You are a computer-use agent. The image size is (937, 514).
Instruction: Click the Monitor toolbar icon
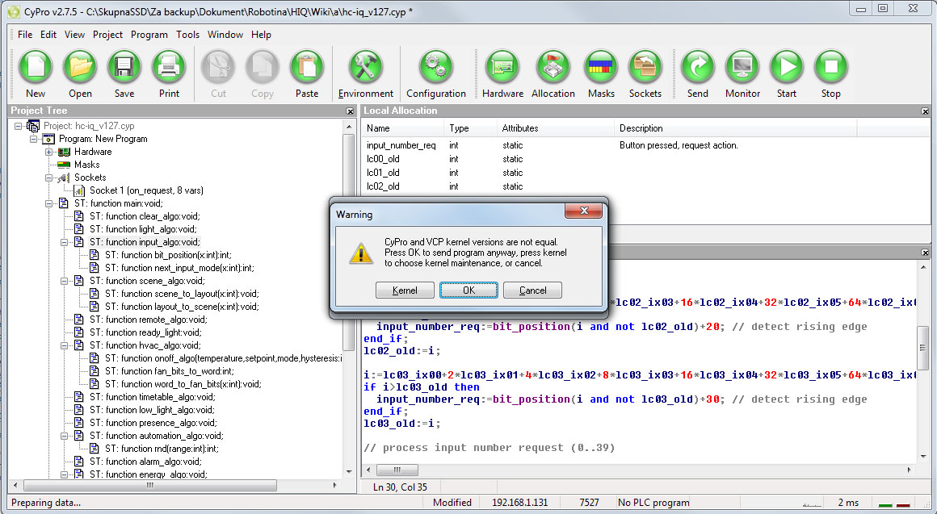742,66
